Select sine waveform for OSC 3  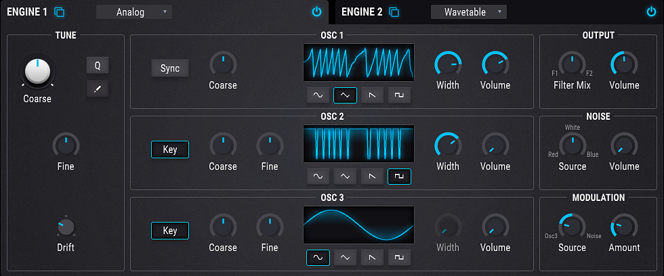coord(318,258)
